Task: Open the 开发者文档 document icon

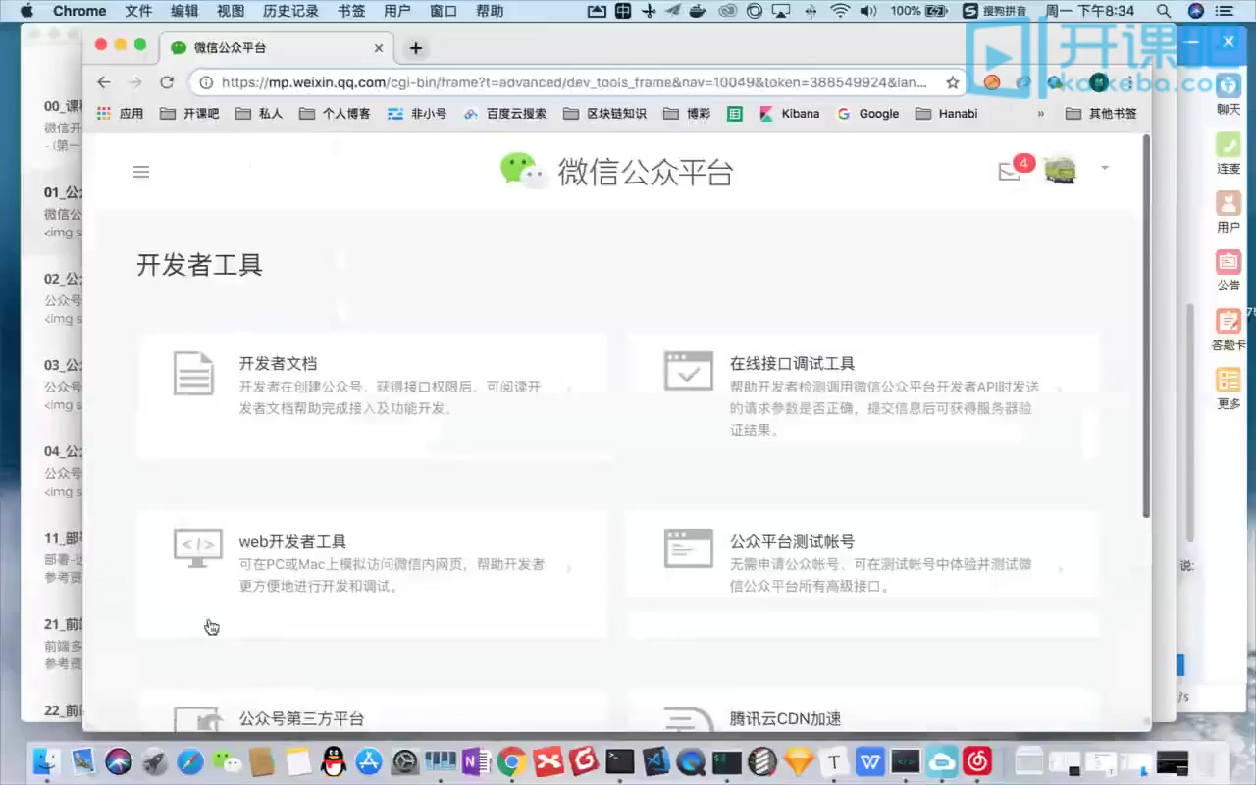Action: (193, 373)
